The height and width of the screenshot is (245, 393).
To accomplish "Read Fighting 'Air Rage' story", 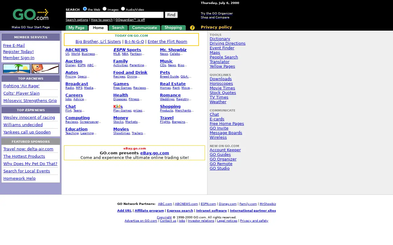I will 21,86.
